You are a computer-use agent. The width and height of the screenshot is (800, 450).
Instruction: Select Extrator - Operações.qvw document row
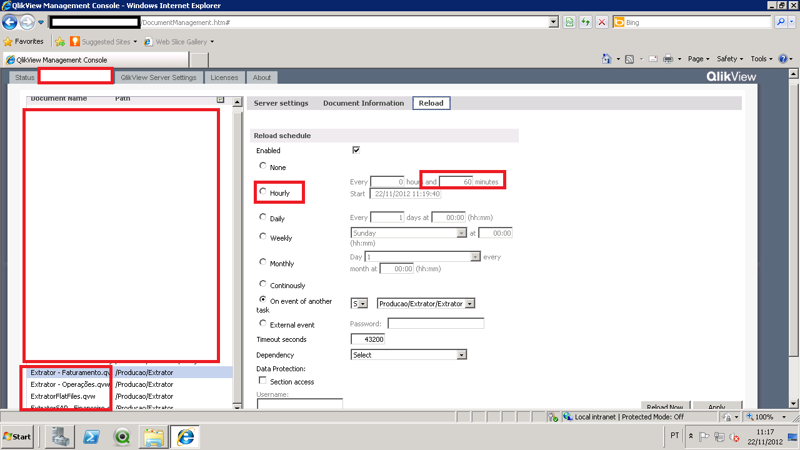click(x=129, y=384)
